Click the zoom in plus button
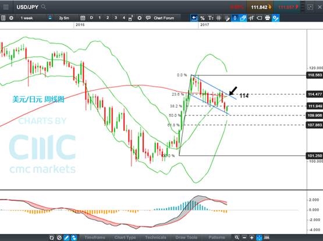Image resolution: width=323 pixels, height=241 pixels. 251,237
